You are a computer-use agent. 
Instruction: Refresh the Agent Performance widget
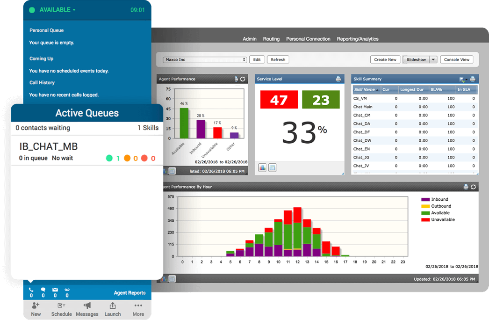pyautogui.click(x=243, y=79)
